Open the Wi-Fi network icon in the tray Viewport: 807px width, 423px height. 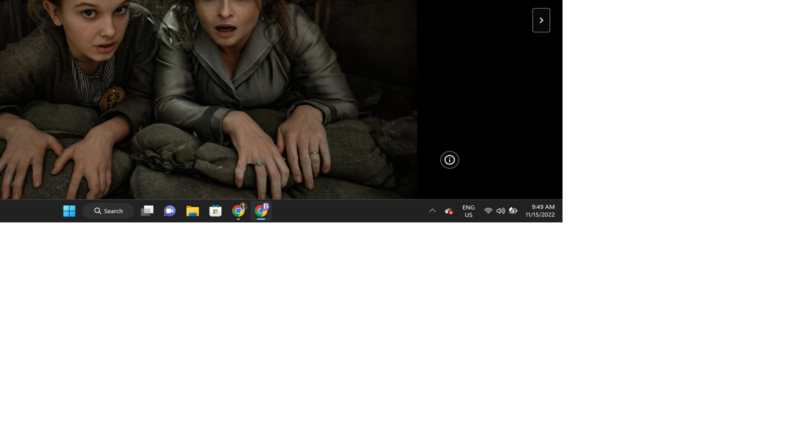pyautogui.click(x=488, y=211)
